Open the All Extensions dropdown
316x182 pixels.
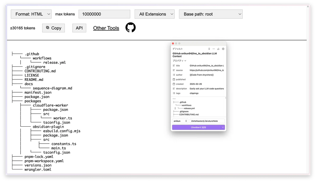pyautogui.click(x=155, y=14)
